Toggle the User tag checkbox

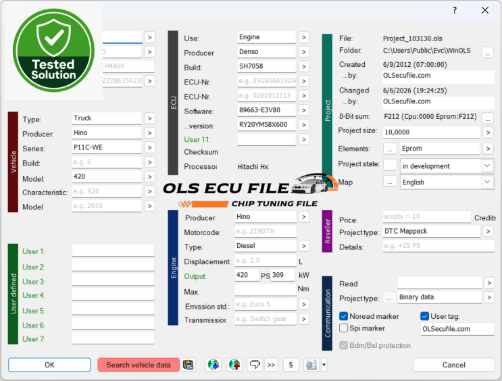point(424,316)
